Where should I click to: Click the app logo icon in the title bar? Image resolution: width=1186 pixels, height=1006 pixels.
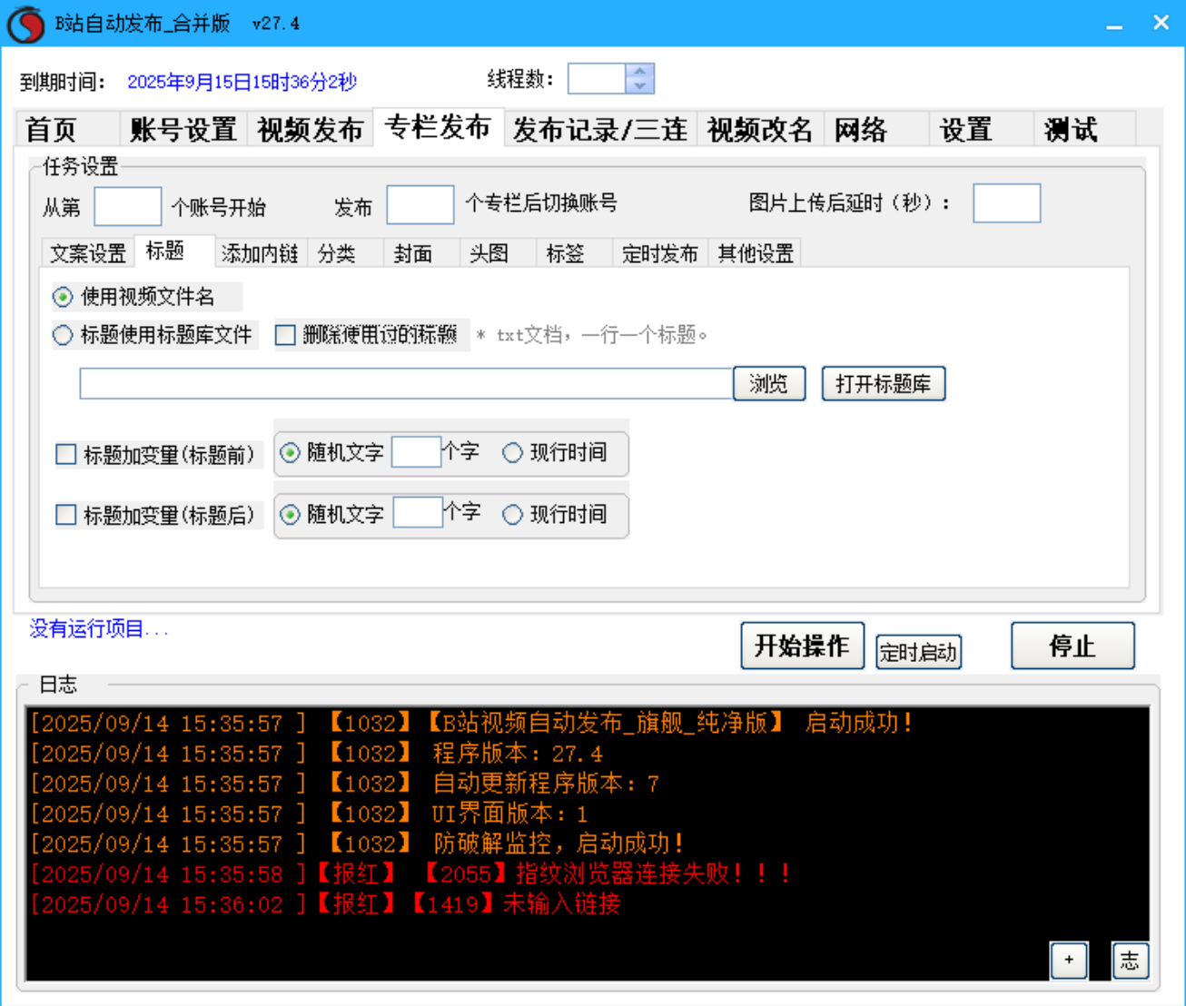tap(27, 23)
